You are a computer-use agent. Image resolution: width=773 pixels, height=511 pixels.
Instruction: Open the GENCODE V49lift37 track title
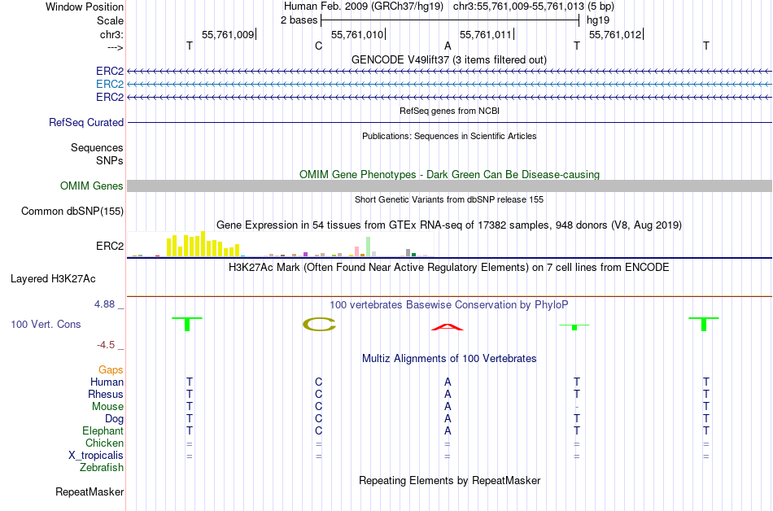(x=448, y=60)
